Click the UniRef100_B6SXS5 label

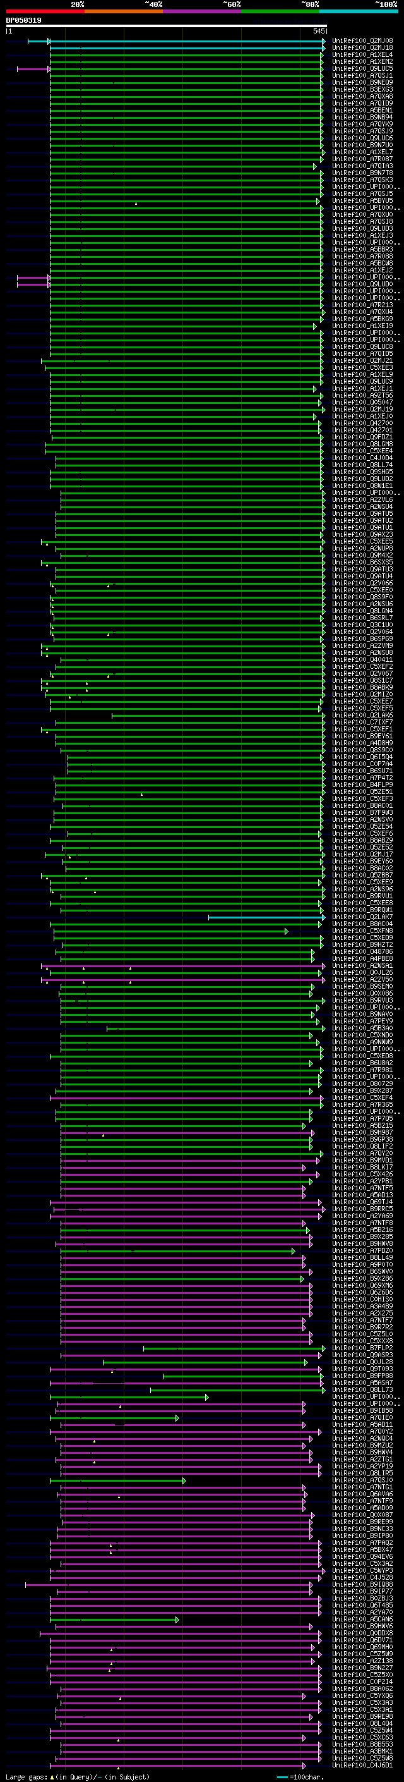[362, 563]
